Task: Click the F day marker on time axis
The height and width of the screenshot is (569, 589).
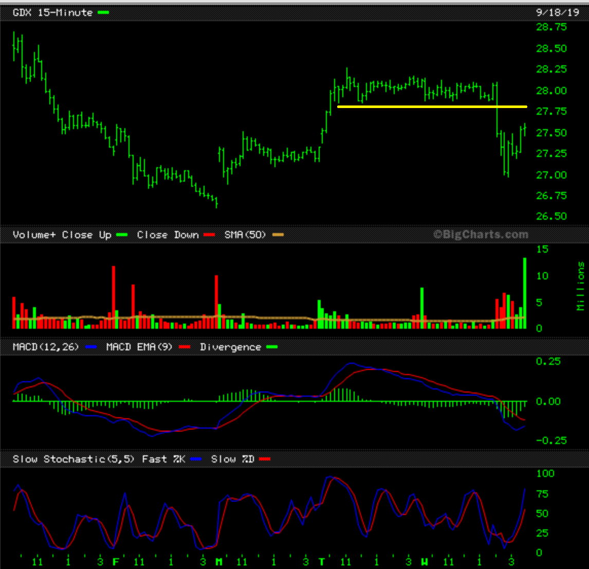Action: click(116, 562)
